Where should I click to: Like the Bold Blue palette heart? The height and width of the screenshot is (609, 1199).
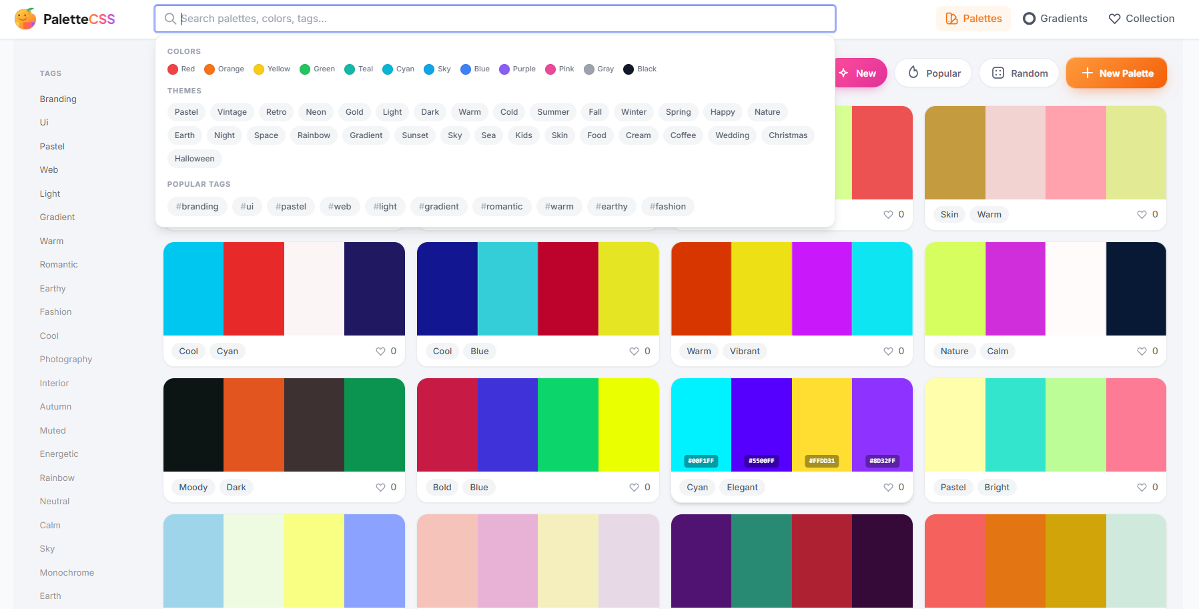635,488
